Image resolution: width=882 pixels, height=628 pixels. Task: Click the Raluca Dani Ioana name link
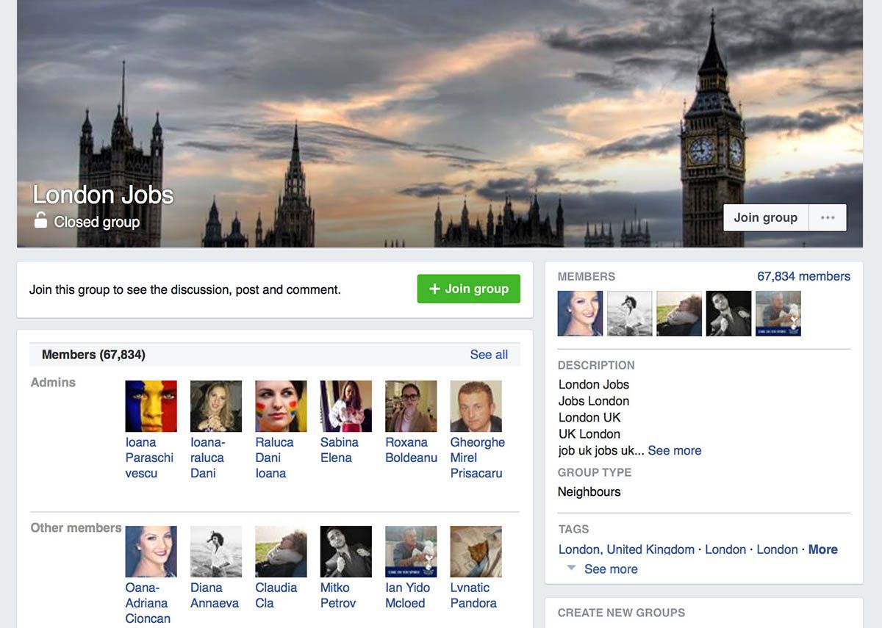point(274,458)
